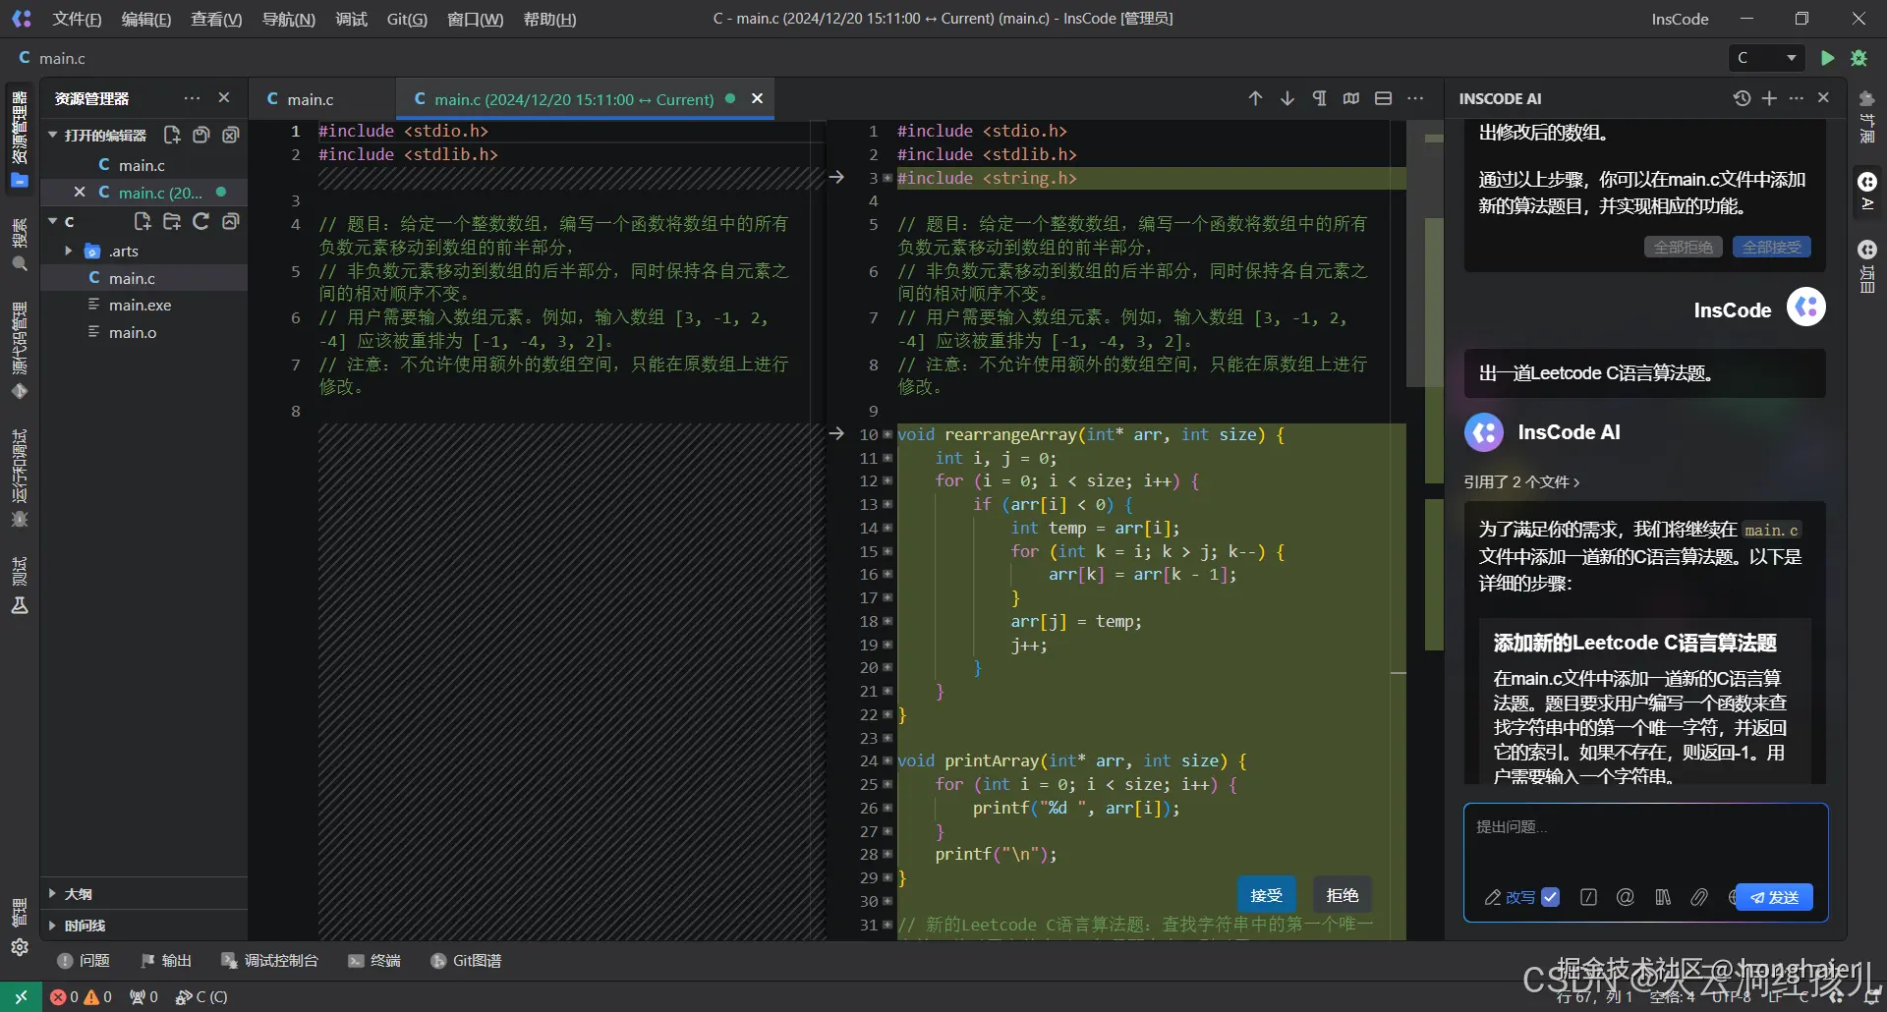
Task: Click the attach file paperclip icon
Action: coord(1698,897)
